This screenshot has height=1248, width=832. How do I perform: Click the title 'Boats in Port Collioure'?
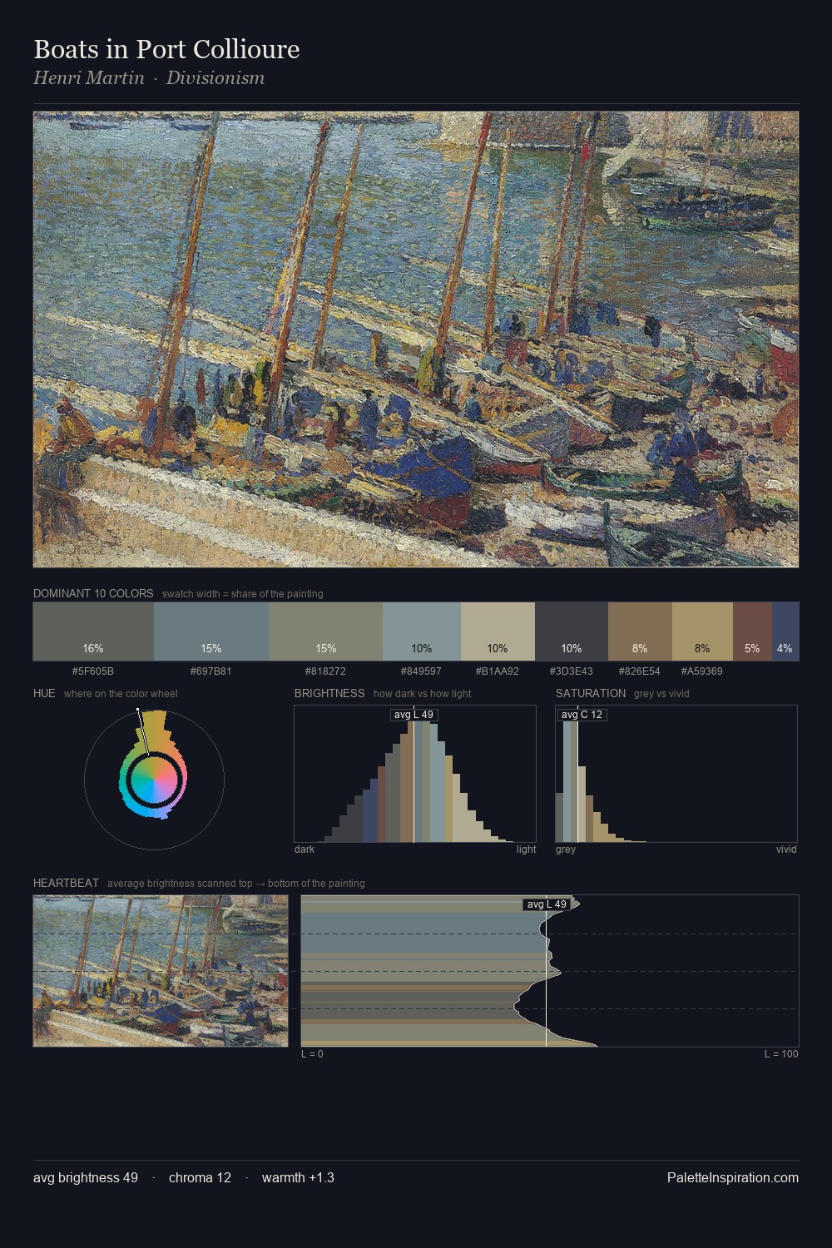pos(166,49)
